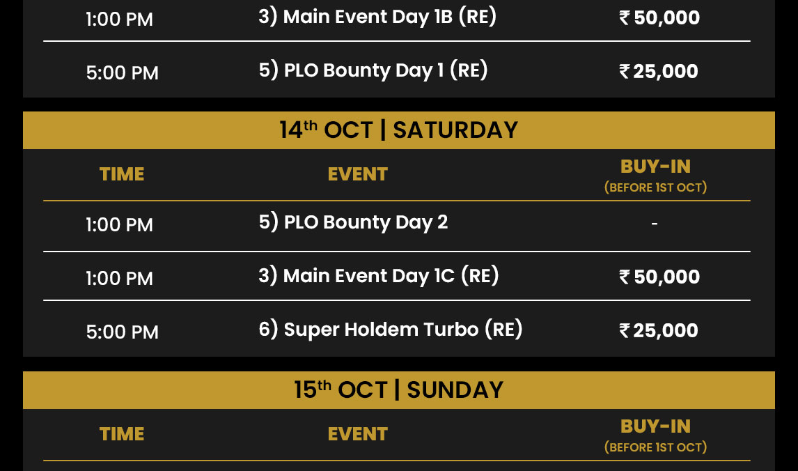Click the ₹50,000 buy-in for Day 1C
Image resolution: width=798 pixels, height=471 pixels.
coord(659,277)
